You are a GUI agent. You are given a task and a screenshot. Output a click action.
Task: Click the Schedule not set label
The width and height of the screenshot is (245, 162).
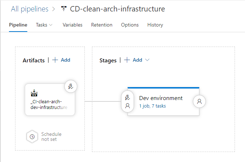pyautogui.click(x=51, y=137)
